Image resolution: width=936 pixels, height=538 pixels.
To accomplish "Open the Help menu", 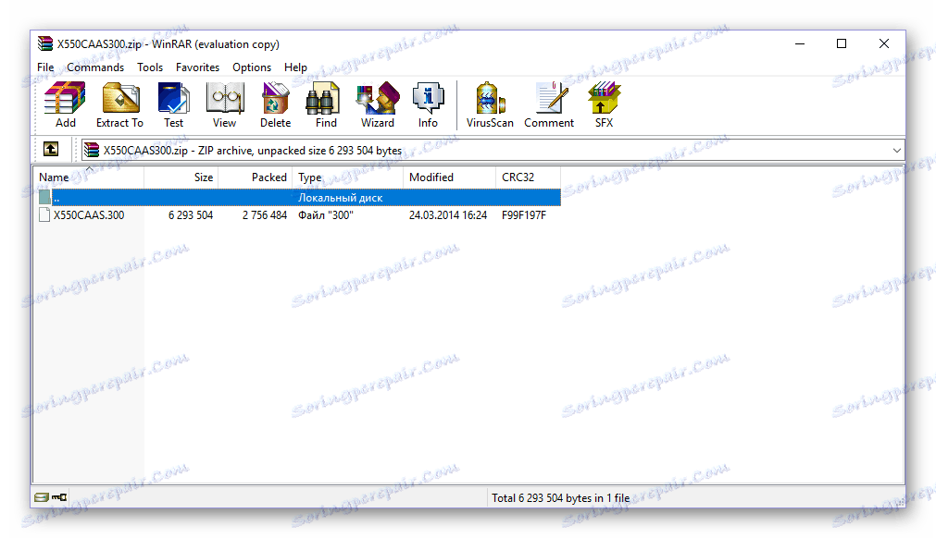I will click(x=295, y=67).
